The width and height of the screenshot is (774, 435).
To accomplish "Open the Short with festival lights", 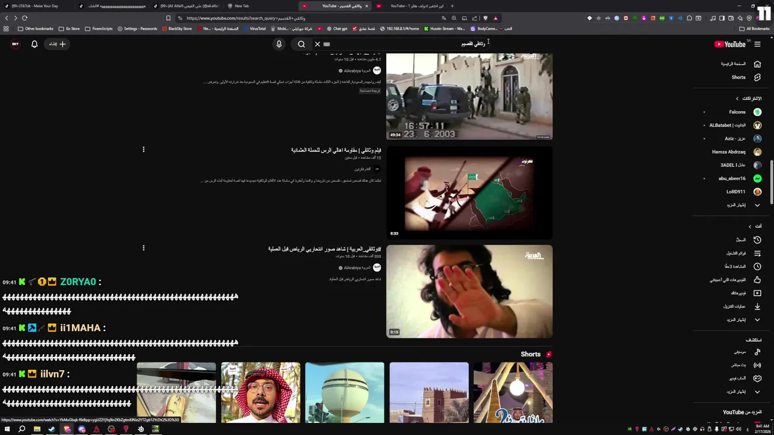I will point(513,393).
